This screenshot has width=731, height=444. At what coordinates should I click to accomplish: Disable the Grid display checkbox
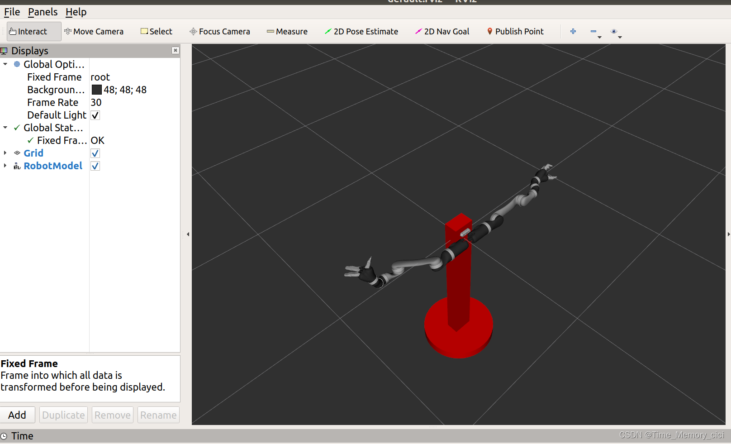[x=95, y=153]
